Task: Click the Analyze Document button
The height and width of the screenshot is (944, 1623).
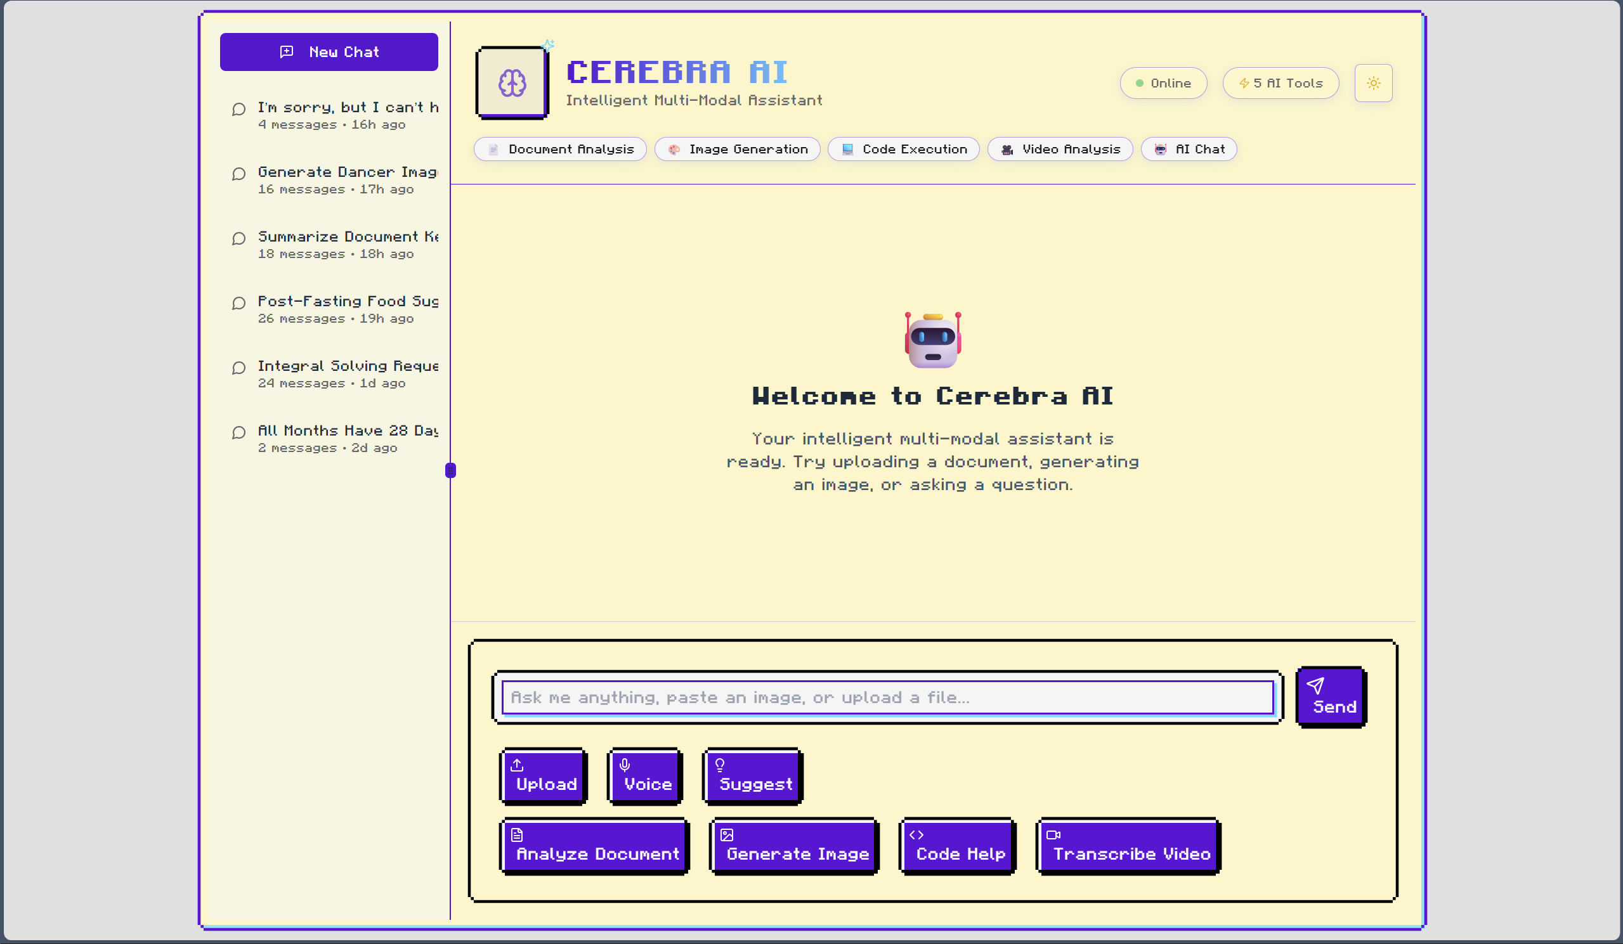Action: click(594, 846)
